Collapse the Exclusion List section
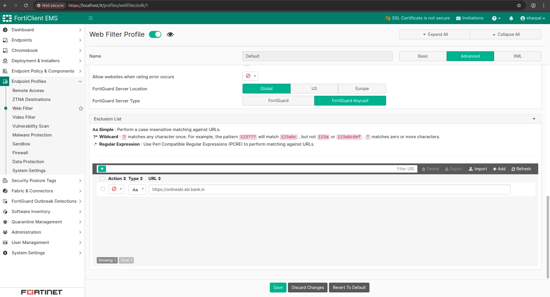 534,119
